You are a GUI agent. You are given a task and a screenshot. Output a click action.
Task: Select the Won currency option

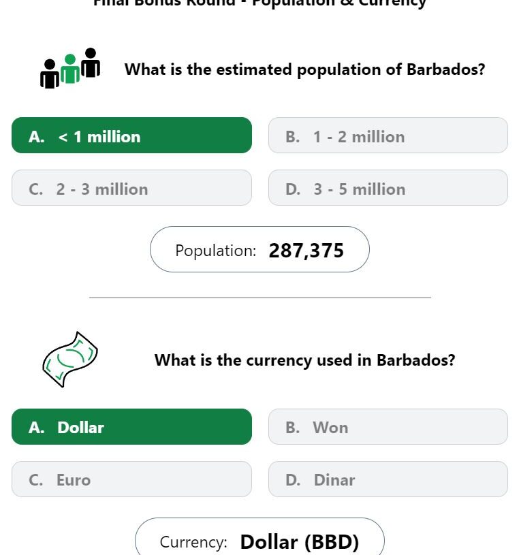pos(388,426)
